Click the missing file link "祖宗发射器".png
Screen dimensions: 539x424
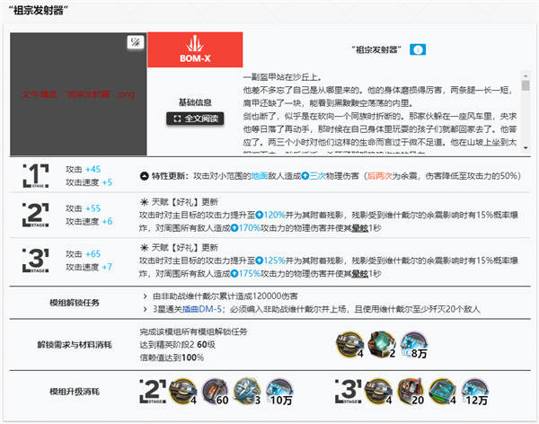click(78, 94)
